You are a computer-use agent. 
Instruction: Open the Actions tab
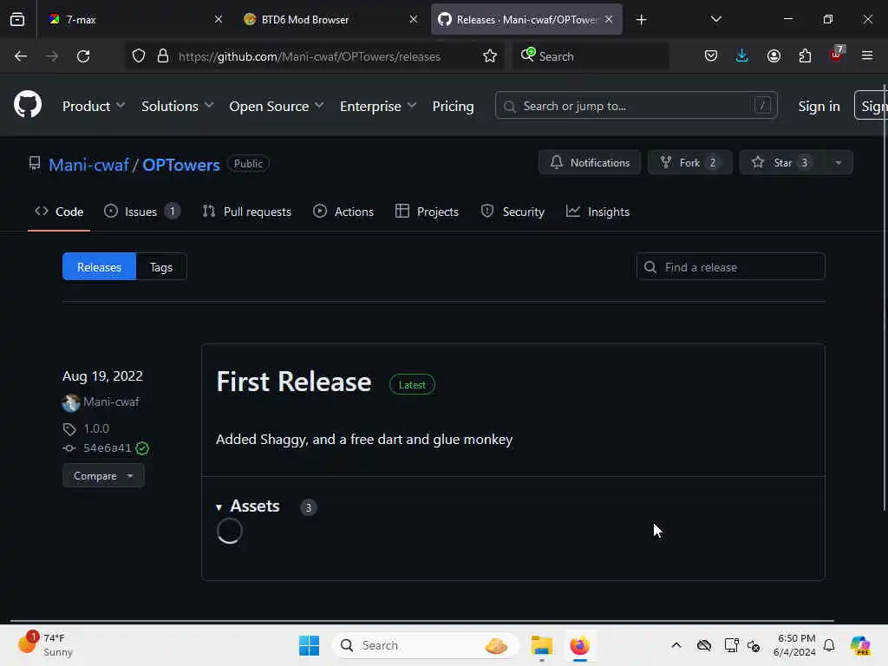[x=343, y=212]
